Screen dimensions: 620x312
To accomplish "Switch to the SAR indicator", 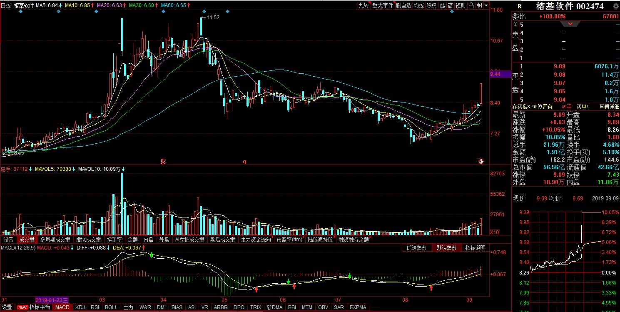I will click(x=339, y=307).
